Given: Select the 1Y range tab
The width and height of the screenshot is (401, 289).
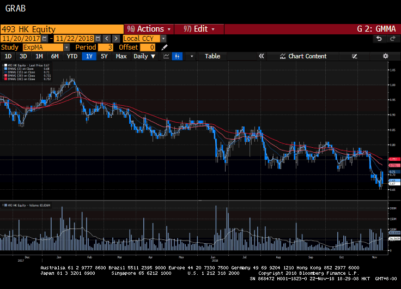Looking at the screenshot, I should click(x=89, y=56).
